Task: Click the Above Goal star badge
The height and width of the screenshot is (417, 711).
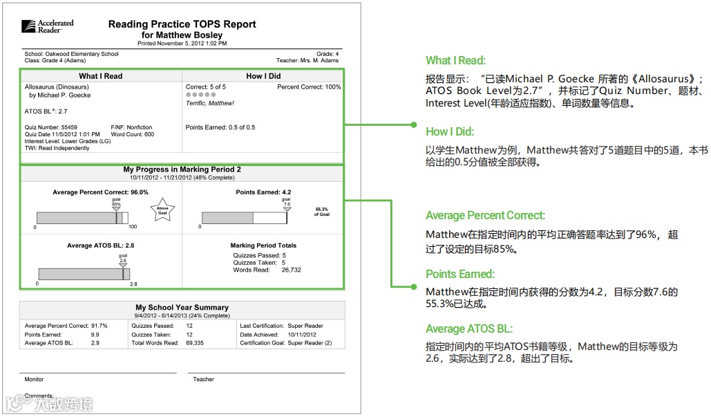Action: tap(162, 210)
